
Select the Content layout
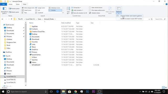(x=39, y=13)
